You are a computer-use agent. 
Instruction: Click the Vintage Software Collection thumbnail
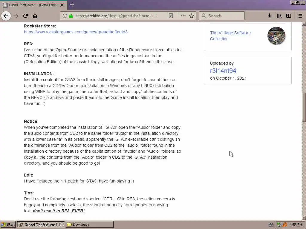[276, 36]
